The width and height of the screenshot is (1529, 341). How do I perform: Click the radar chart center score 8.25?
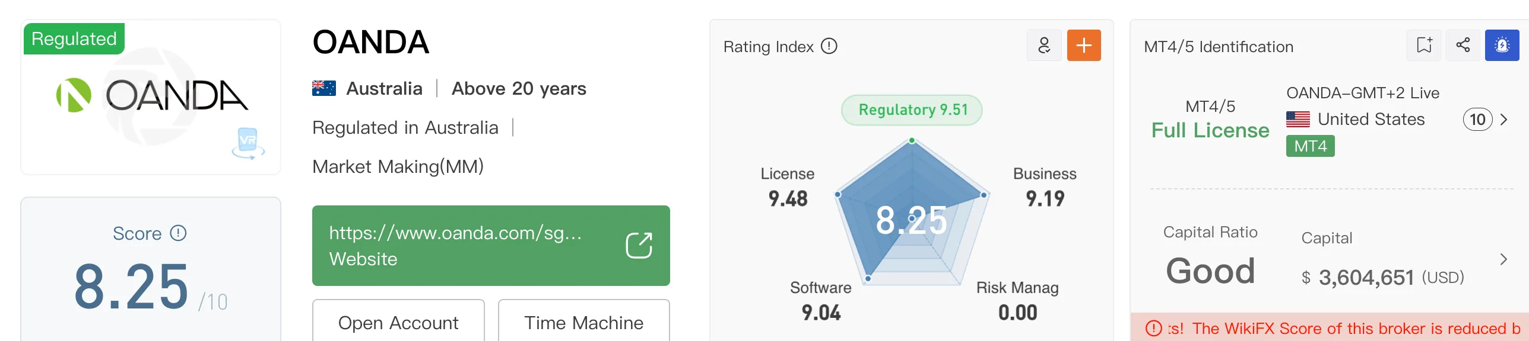pos(912,220)
